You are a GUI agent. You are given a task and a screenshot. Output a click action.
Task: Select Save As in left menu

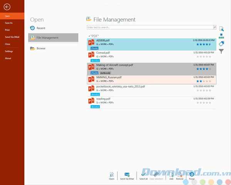pos(8,23)
